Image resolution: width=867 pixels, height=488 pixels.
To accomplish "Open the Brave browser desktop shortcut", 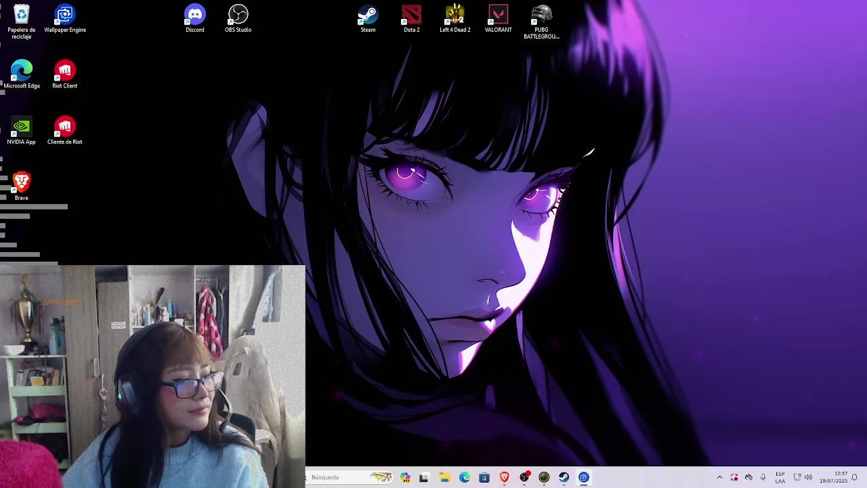I will (22, 186).
